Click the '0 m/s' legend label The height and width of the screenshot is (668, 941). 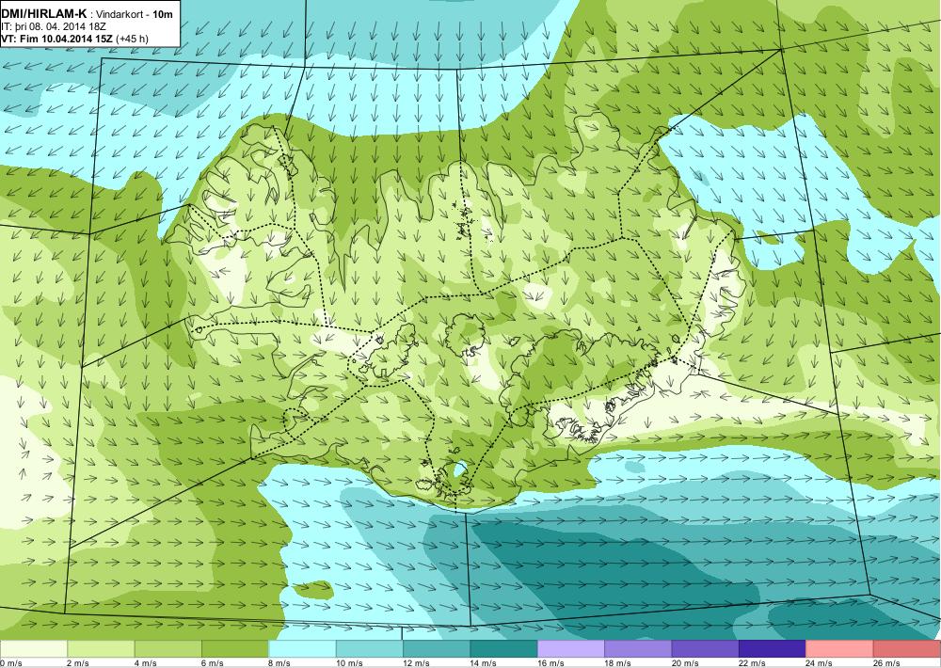pyautogui.click(x=10, y=663)
